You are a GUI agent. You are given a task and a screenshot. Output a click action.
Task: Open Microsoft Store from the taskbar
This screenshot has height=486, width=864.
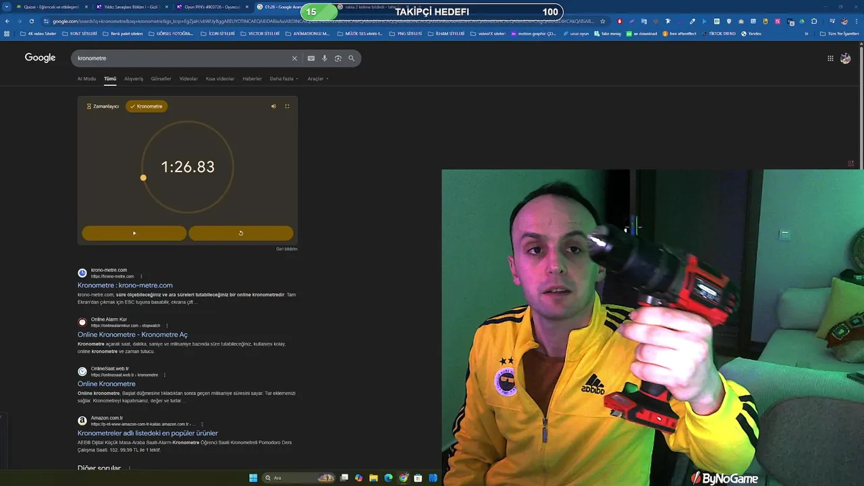pyautogui.click(x=418, y=478)
